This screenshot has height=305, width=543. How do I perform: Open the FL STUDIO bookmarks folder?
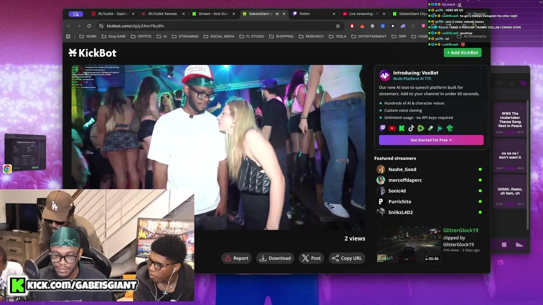coord(252,36)
